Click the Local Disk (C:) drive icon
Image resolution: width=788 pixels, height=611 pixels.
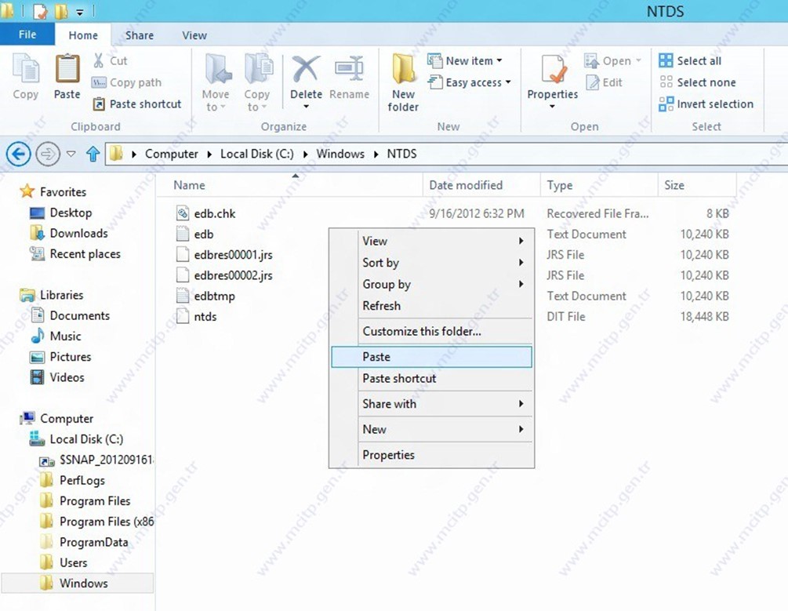[37, 438]
